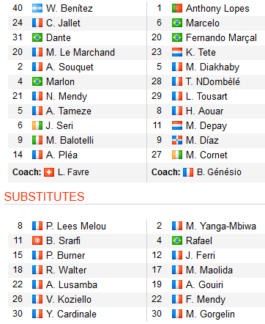Click the Switzerland flag beside coach L. Favre

point(49,172)
